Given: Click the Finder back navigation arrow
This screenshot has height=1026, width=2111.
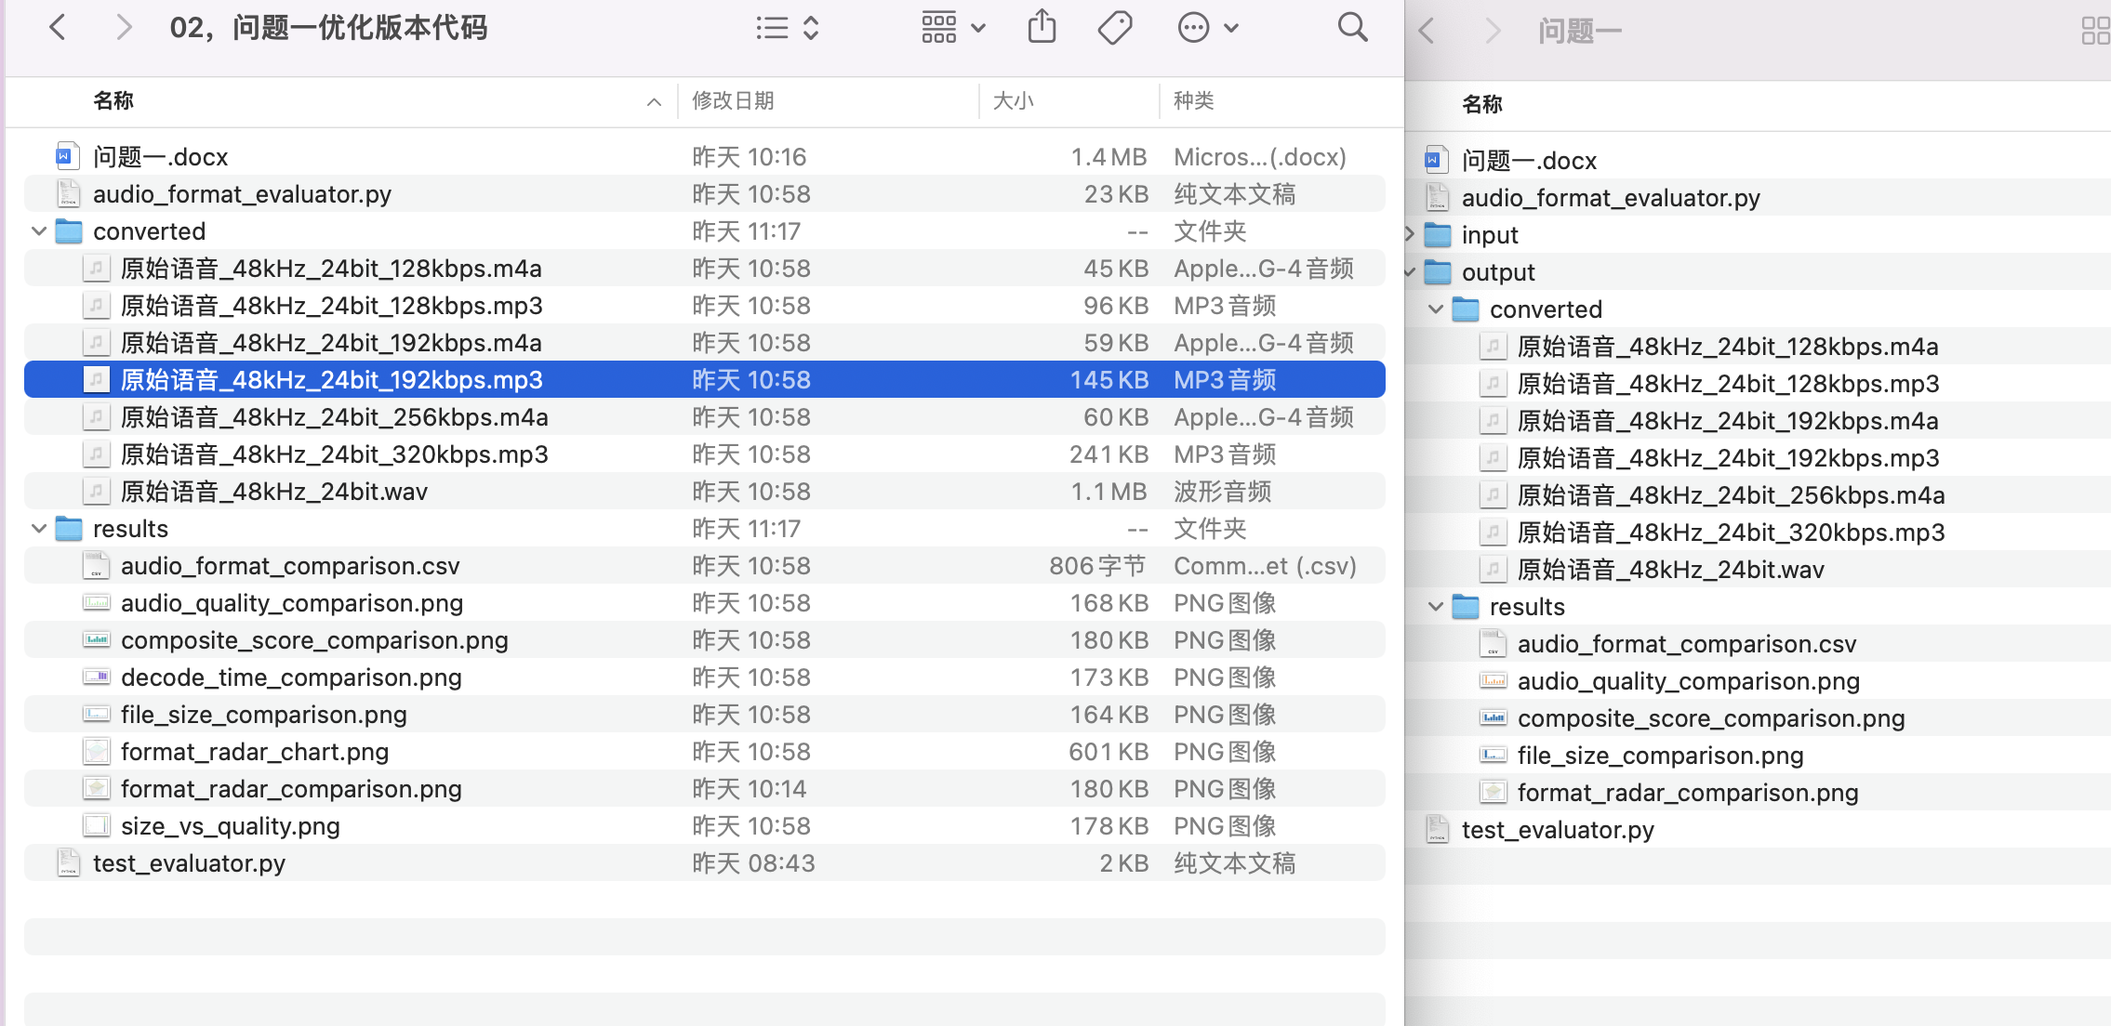Looking at the screenshot, I should 58,28.
